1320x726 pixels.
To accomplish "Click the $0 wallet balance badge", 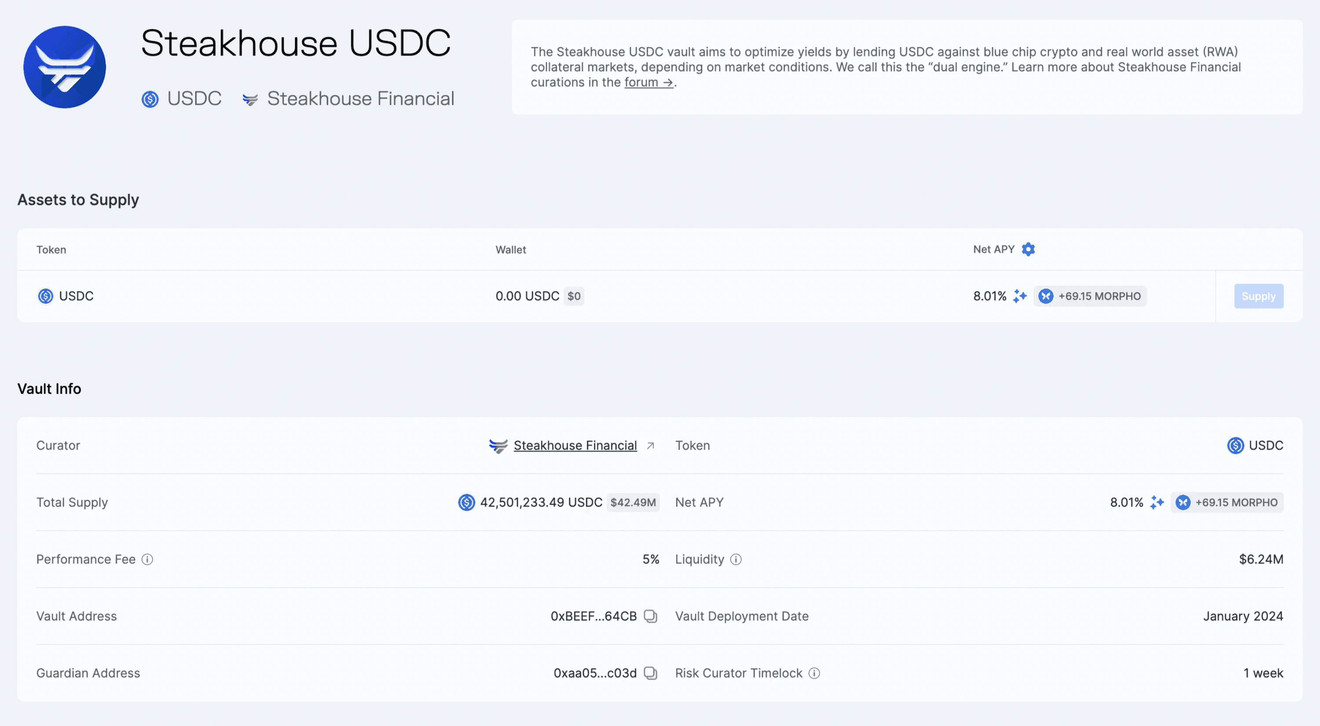I will (x=574, y=296).
